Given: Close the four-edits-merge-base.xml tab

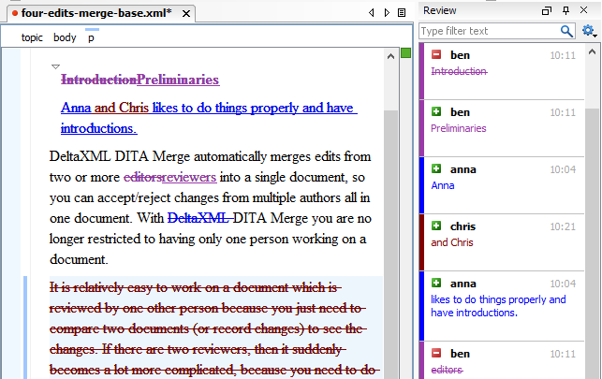Looking at the screenshot, I should (x=186, y=14).
